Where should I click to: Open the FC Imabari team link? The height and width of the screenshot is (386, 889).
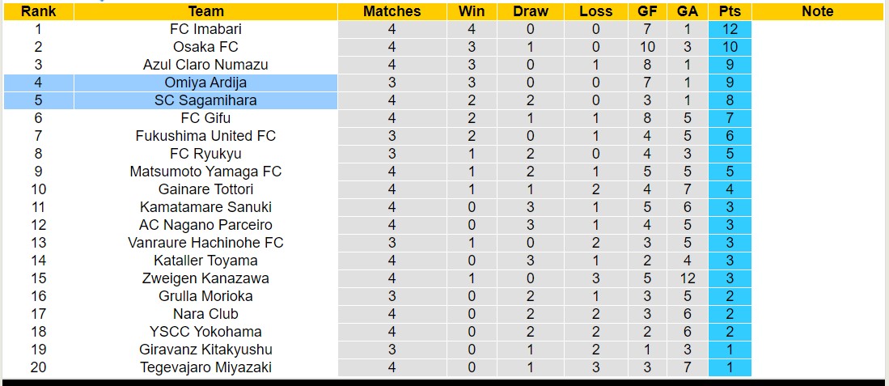click(205, 29)
